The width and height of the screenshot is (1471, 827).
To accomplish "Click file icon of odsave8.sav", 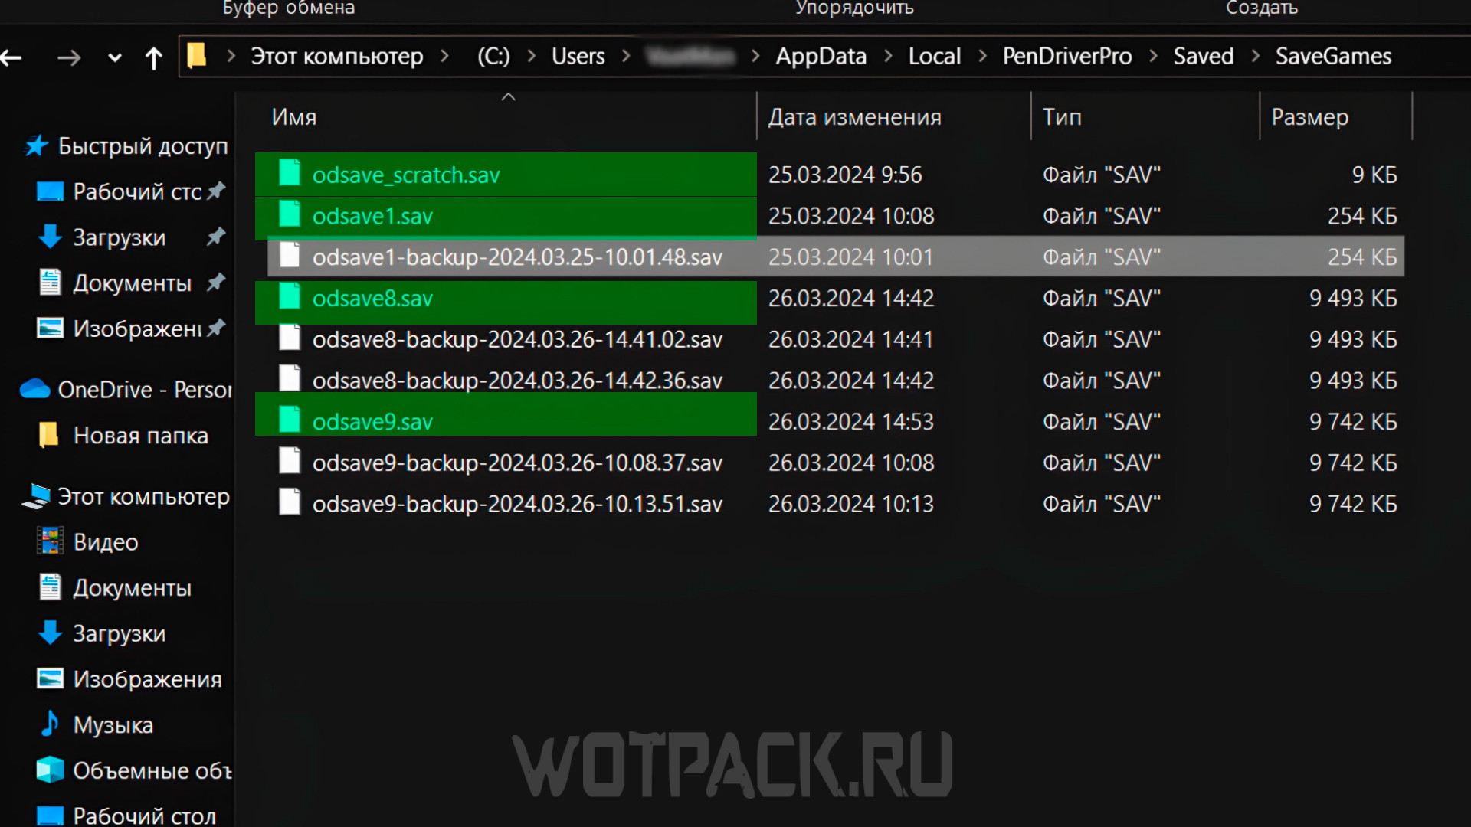I will point(290,296).
